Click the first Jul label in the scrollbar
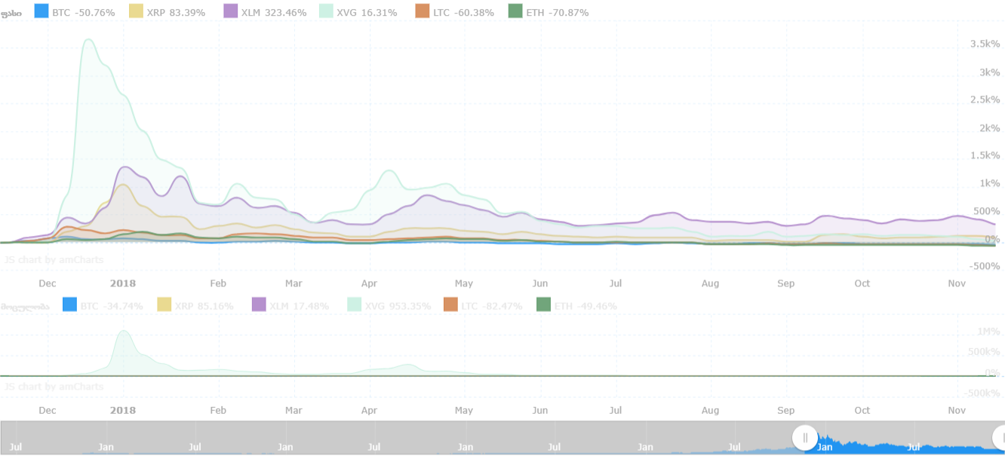Screen dimensions: 1005x459 click(16, 447)
